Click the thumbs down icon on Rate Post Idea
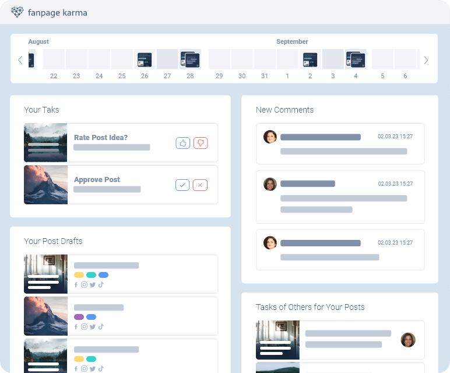 click(x=201, y=143)
